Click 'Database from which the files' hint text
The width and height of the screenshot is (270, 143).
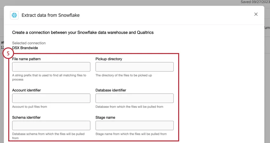129,107
